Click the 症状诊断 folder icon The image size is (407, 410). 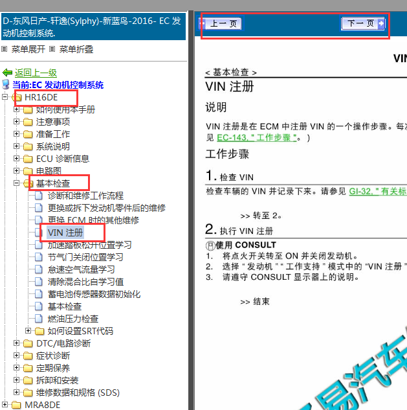pos(28,356)
